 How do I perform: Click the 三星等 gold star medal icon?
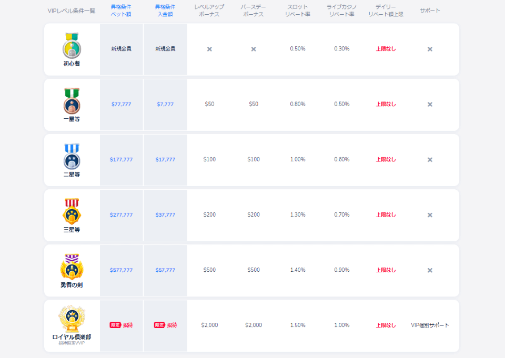[x=72, y=211]
